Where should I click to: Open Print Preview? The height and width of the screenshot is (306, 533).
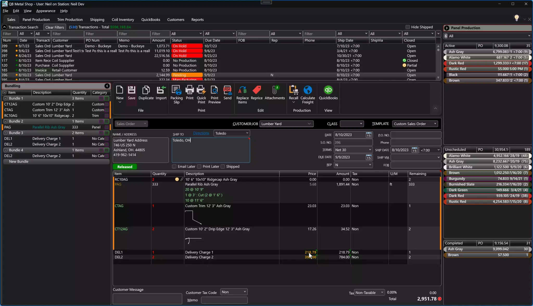click(214, 90)
